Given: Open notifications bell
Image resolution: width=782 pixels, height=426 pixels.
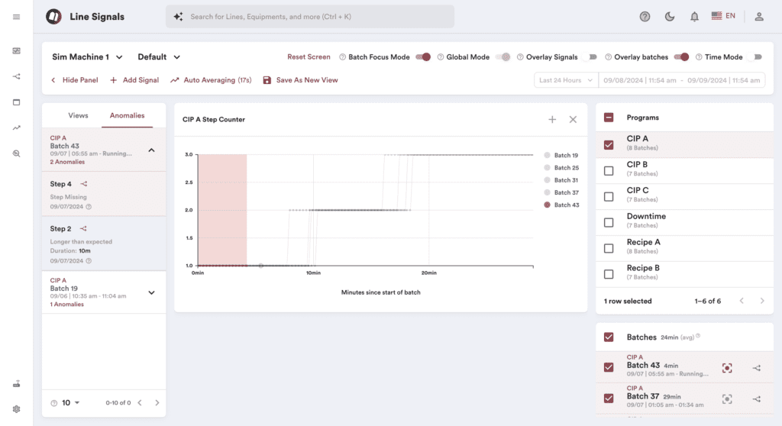Looking at the screenshot, I should pos(694,17).
